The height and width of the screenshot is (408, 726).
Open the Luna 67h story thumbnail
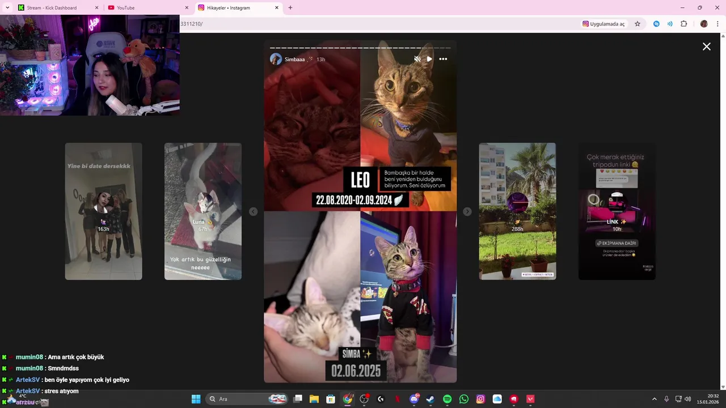click(203, 211)
